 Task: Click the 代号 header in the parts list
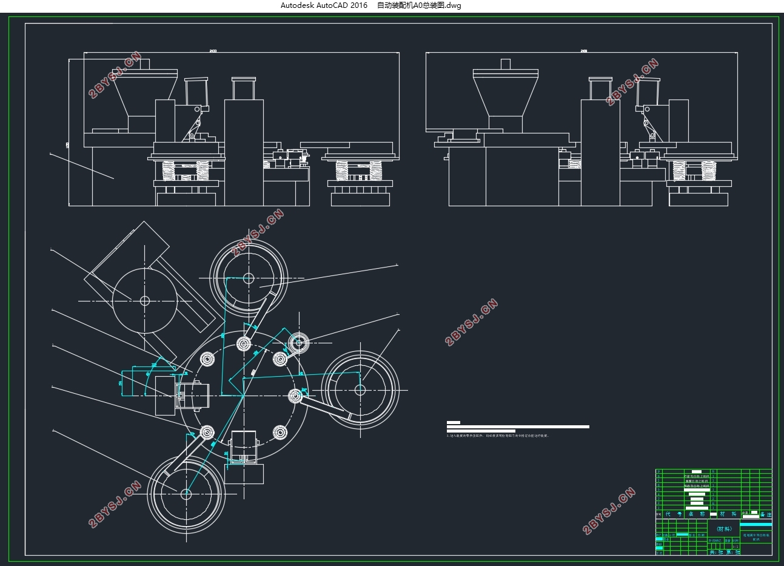672,514
